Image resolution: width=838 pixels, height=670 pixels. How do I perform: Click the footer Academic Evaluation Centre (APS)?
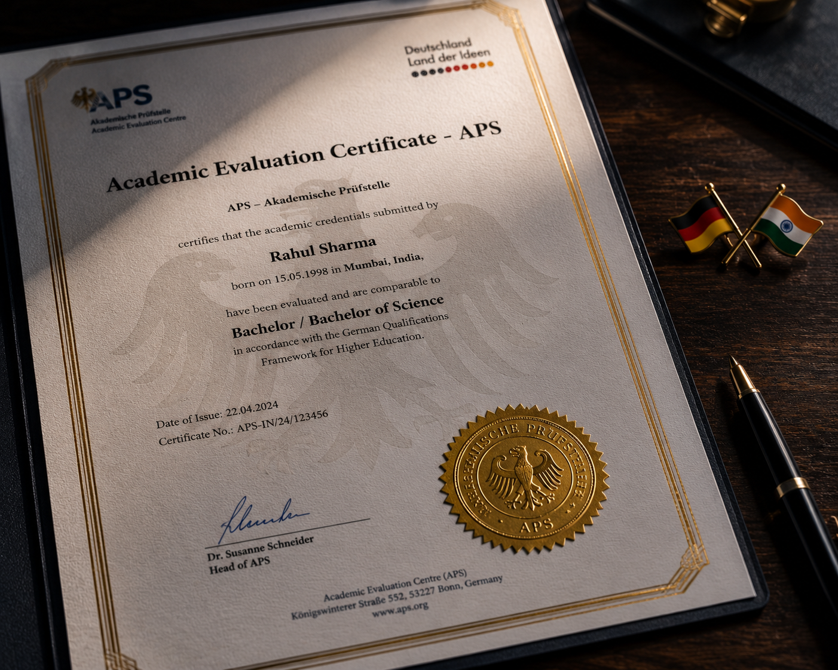(x=395, y=586)
